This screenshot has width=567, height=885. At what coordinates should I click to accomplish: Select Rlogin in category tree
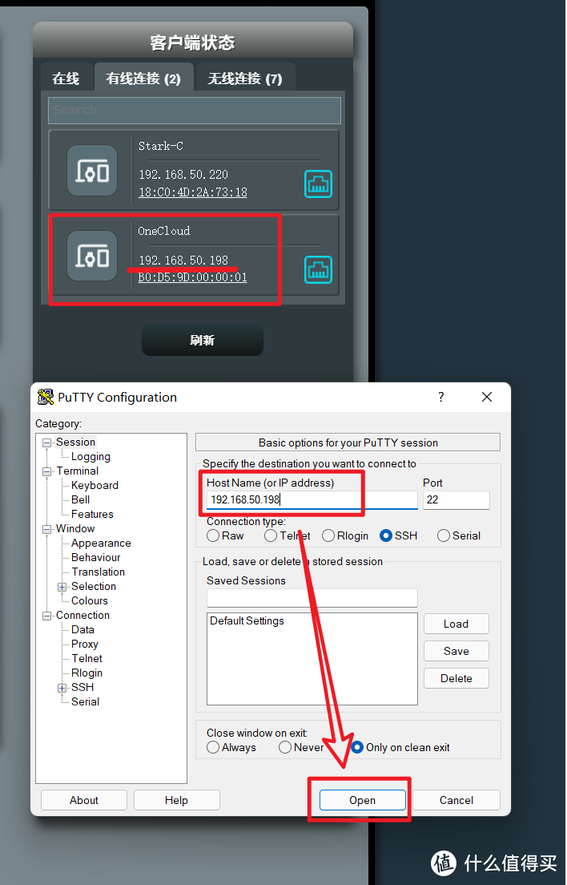coord(86,673)
